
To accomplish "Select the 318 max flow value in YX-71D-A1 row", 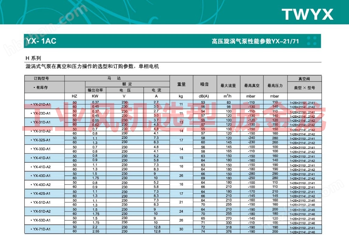I will point(229,227).
